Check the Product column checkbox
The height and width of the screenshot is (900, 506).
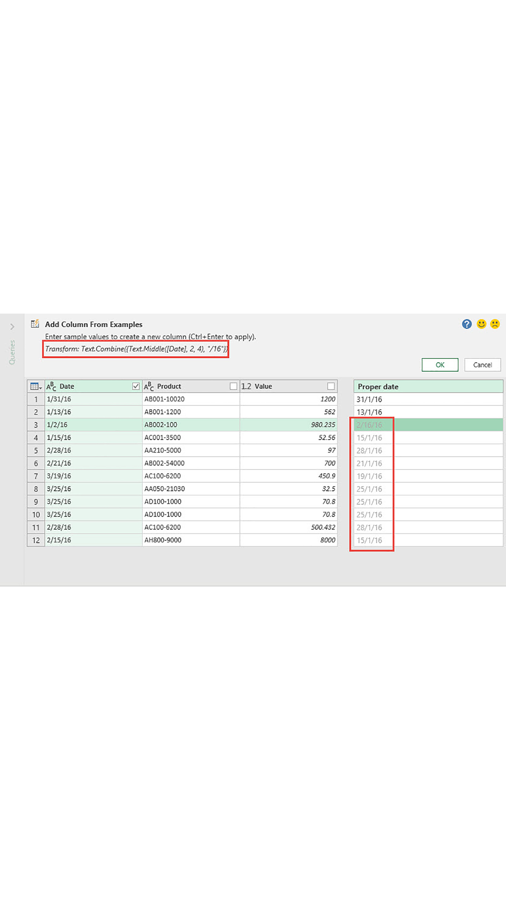(233, 386)
